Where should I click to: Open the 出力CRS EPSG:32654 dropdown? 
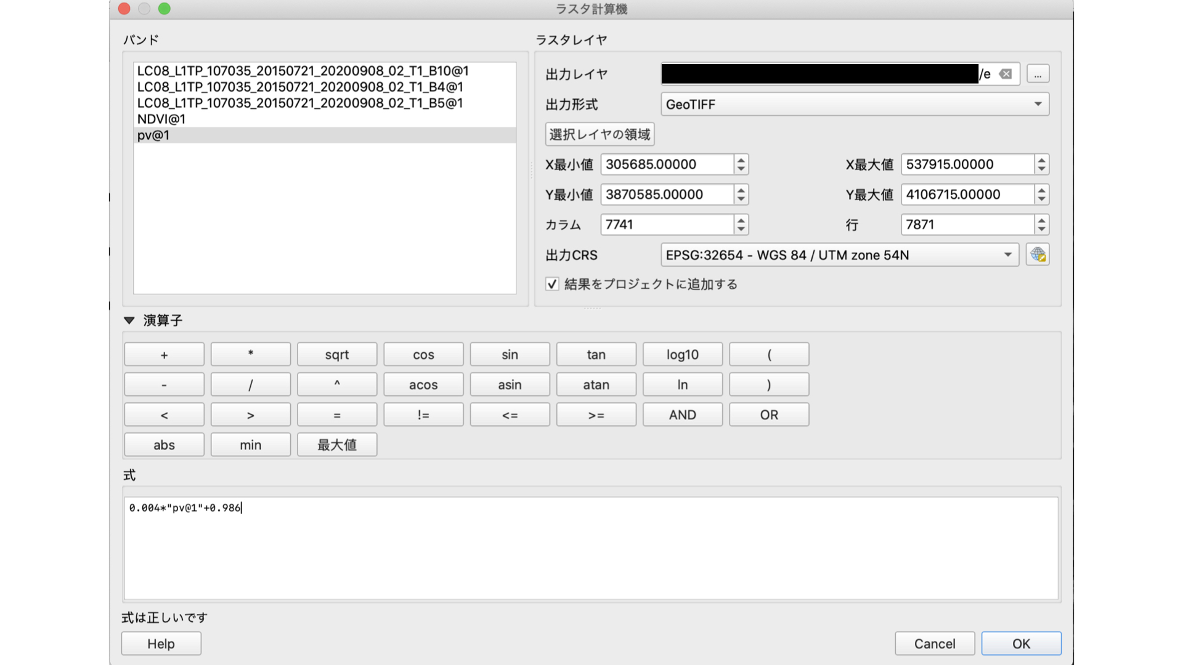pos(840,255)
